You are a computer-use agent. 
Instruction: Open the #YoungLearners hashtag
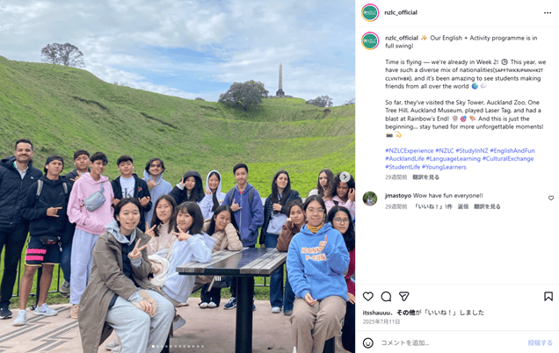pyautogui.click(x=444, y=167)
